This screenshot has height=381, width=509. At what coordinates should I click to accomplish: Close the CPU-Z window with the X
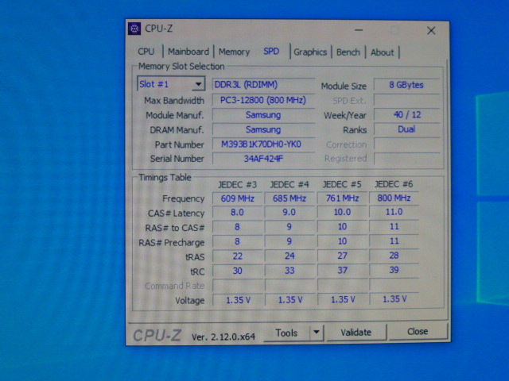[x=431, y=30]
